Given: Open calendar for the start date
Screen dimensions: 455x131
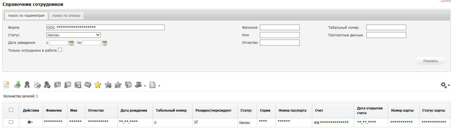Looking at the screenshot, I should point(71,43).
